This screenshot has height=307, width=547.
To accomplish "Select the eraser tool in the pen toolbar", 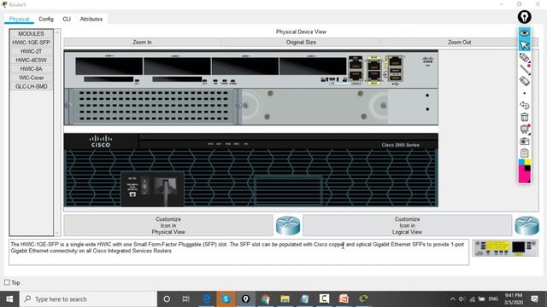I will coord(524,81).
